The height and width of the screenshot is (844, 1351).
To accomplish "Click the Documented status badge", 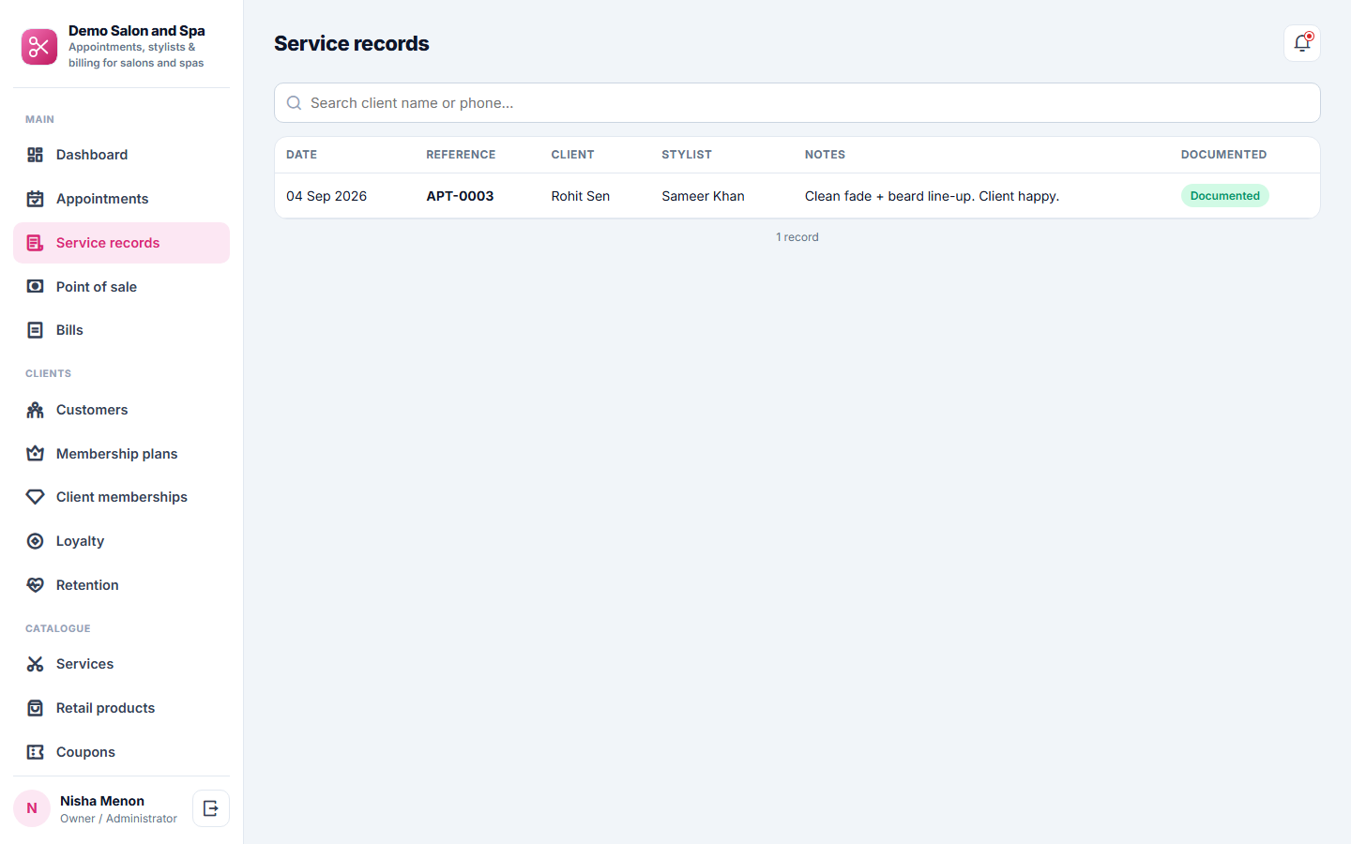I will coord(1224,196).
